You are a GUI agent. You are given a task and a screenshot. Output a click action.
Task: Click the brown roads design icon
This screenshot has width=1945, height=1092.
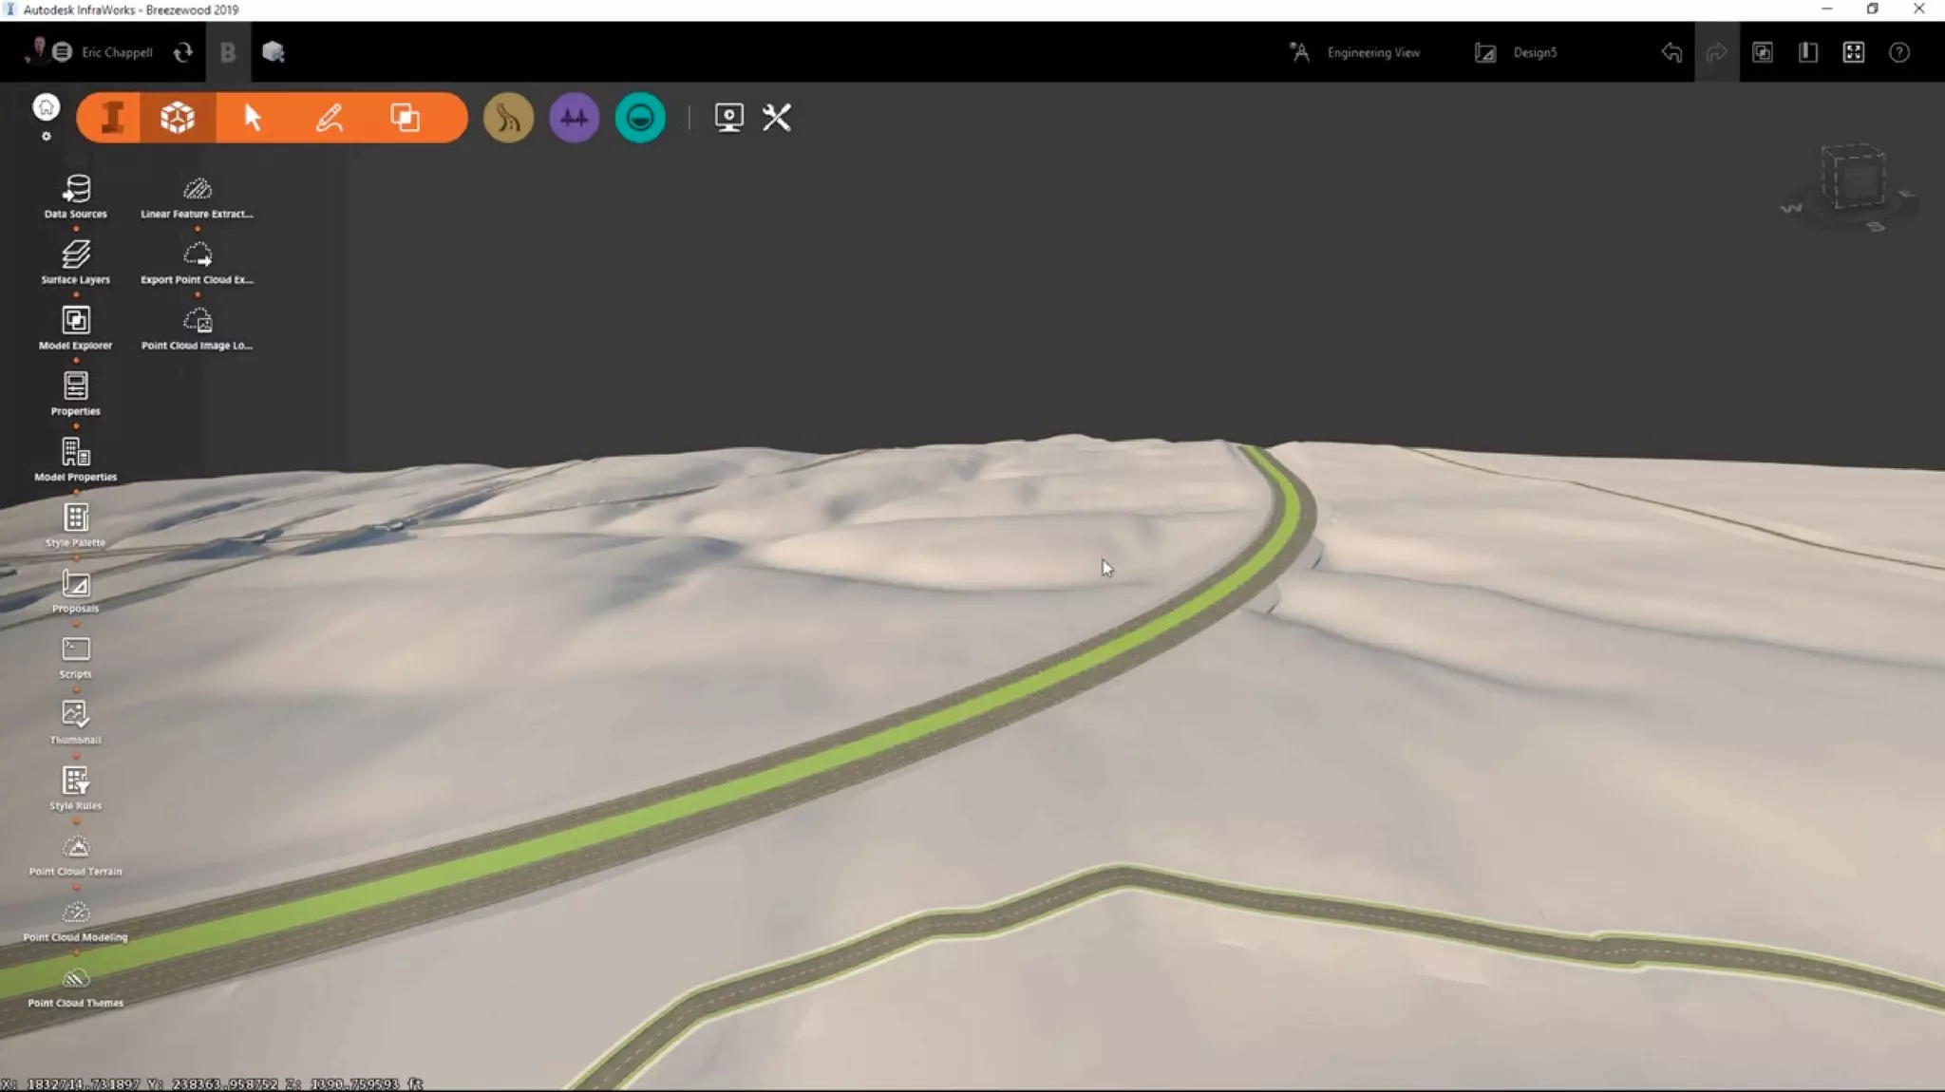coord(508,118)
